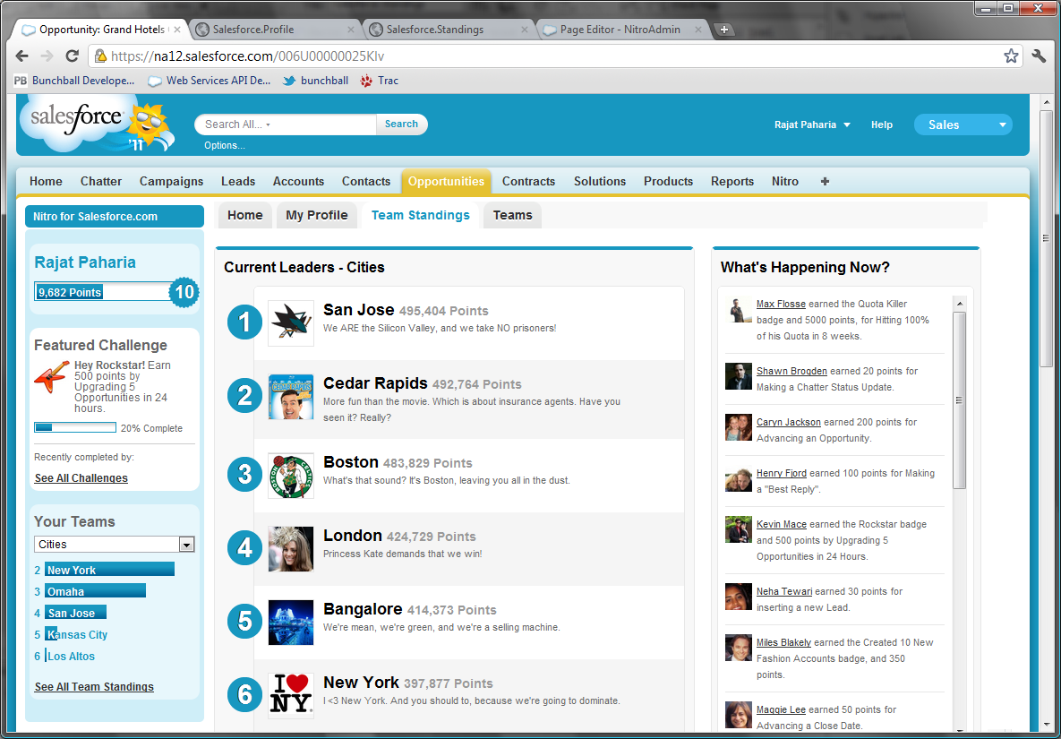Expand the Rajat Paharia user menu
This screenshot has height=739, width=1061.
tap(813, 125)
